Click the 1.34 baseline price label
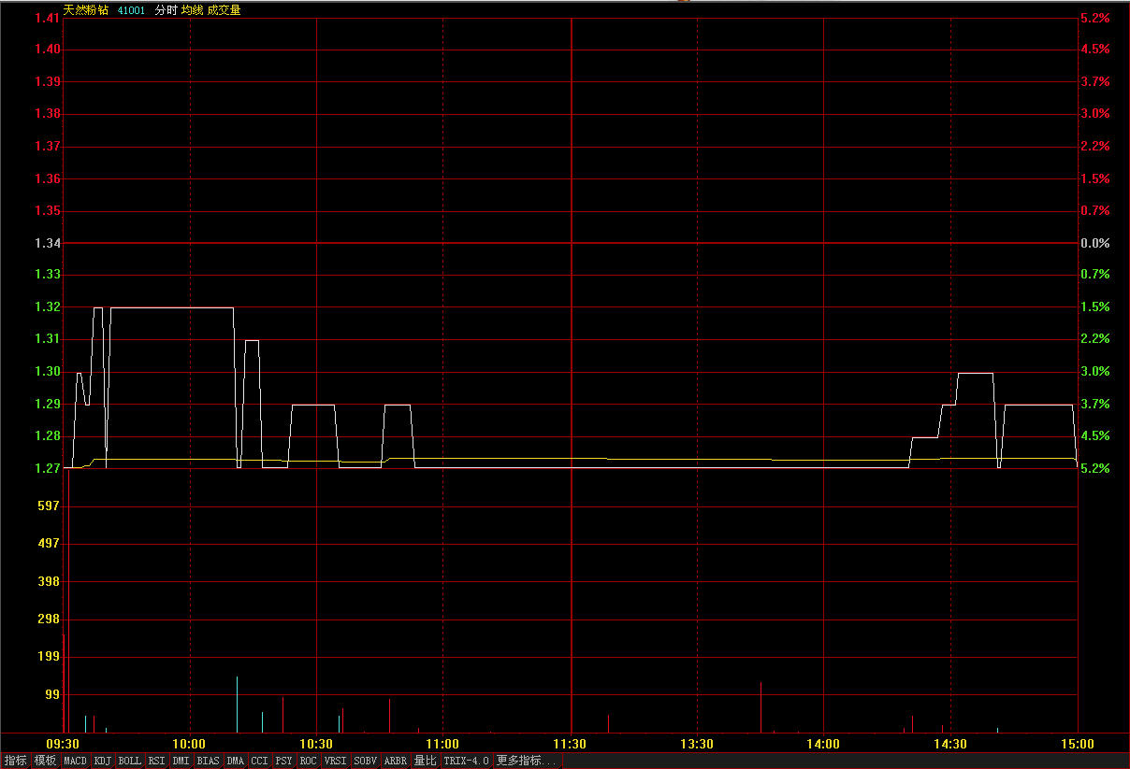 coord(48,243)
